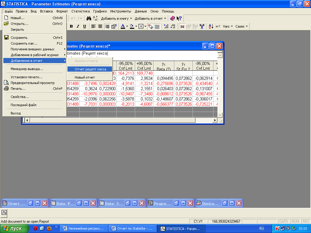Viewport: 311px width, 233px height.
Task: Open the Format Cells dialog icon
Action: (114, 26)
